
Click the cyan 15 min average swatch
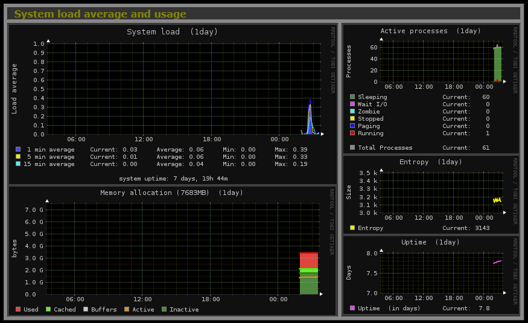coord(18,164)
